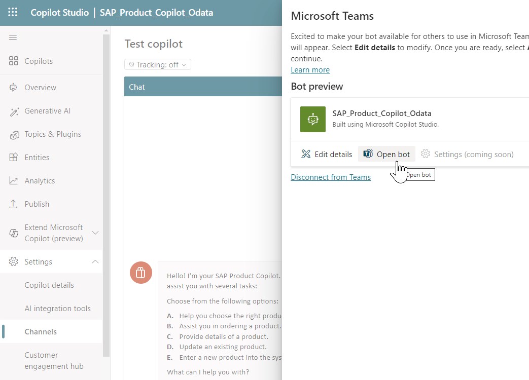Screen dimensions: 529x380
Task: Click the Publish upload icon
Action: tap(13, 204)
